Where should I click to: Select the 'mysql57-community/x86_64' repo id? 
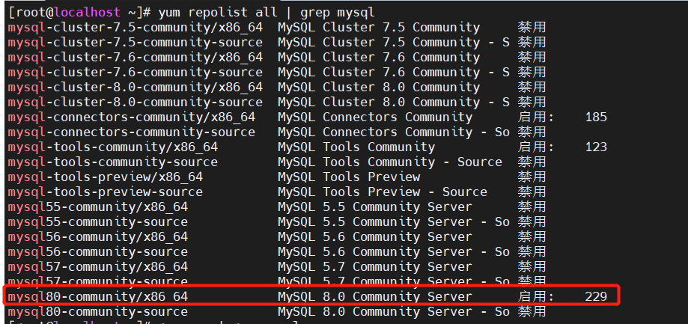pyautogui.click(x=98, y=266)
